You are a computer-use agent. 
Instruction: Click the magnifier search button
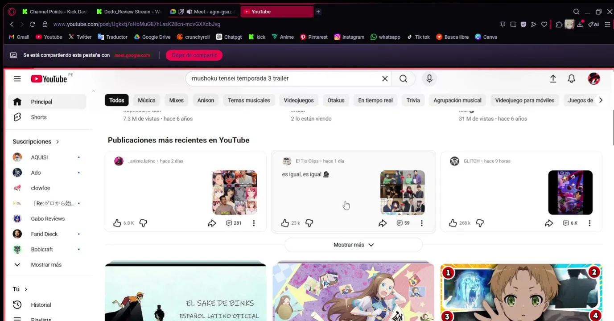pyautogui.click(x=404, y=78)
